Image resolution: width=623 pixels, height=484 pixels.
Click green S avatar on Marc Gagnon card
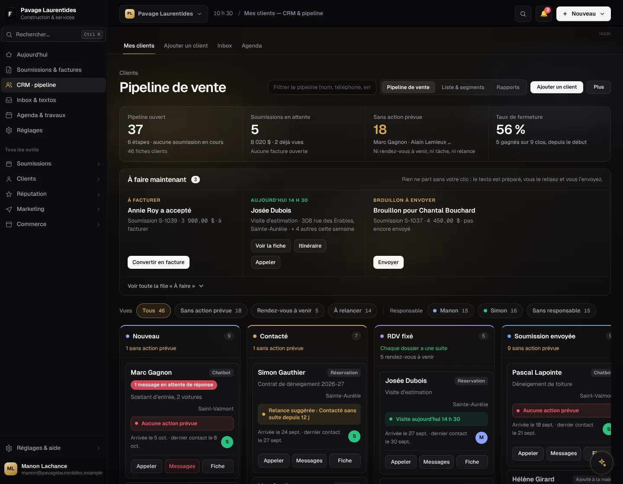click(x=227, y=442)
